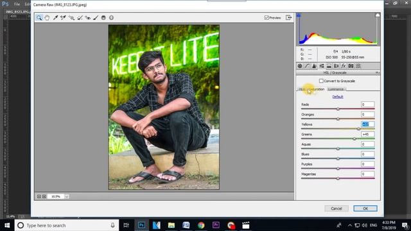Click the Greens slider handle

(x=354, y=139)
